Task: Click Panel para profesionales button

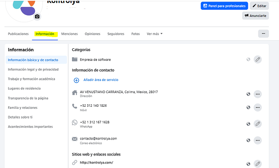Action: click(224, 6)
